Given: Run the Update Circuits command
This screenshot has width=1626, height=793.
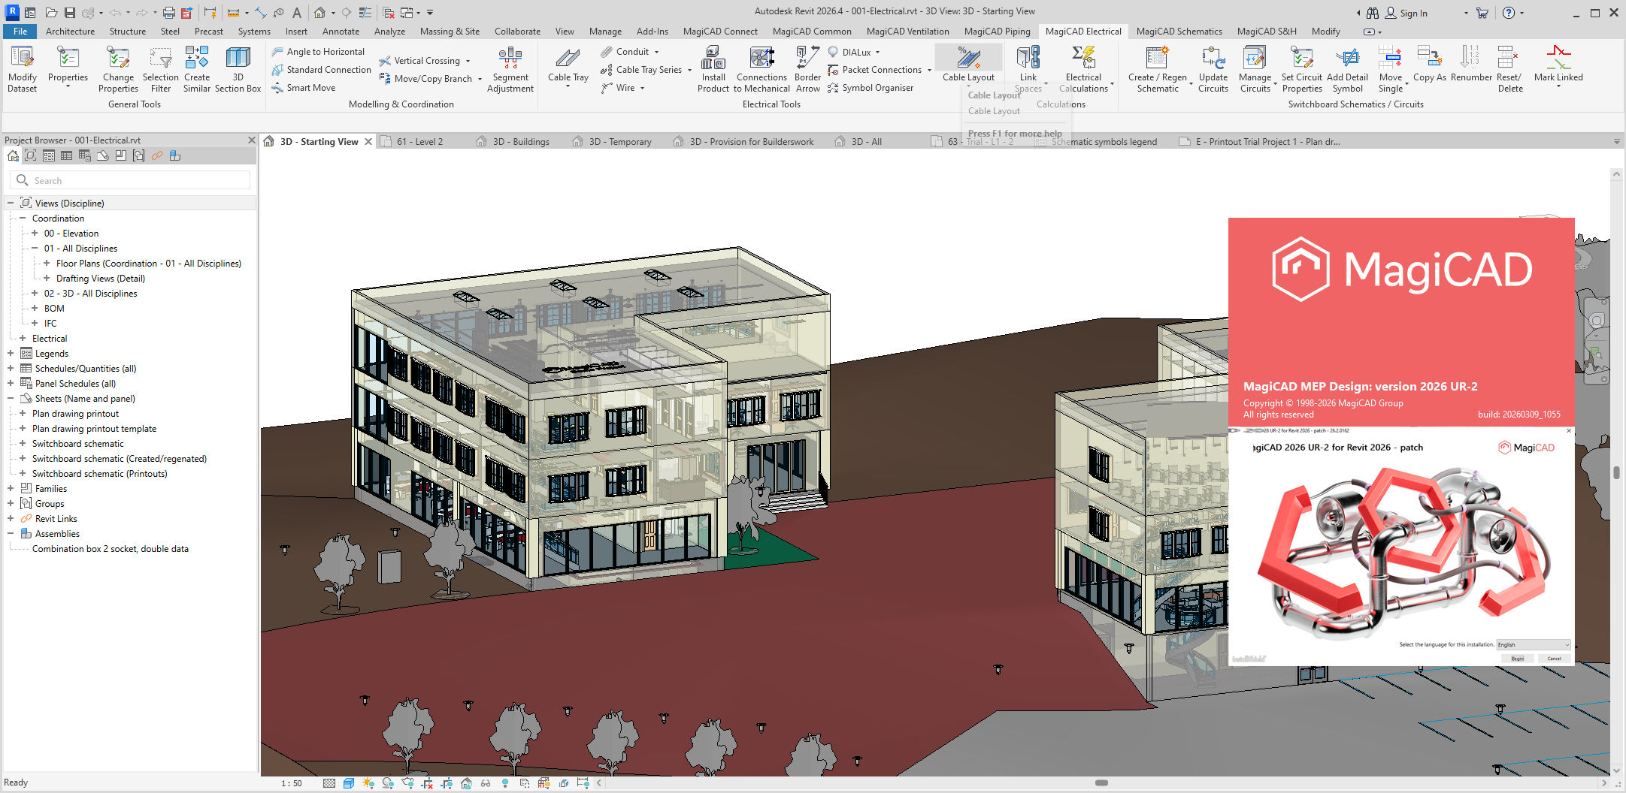Looking at the screenshot, I should pyautogui.click(x=1213, y=68).
